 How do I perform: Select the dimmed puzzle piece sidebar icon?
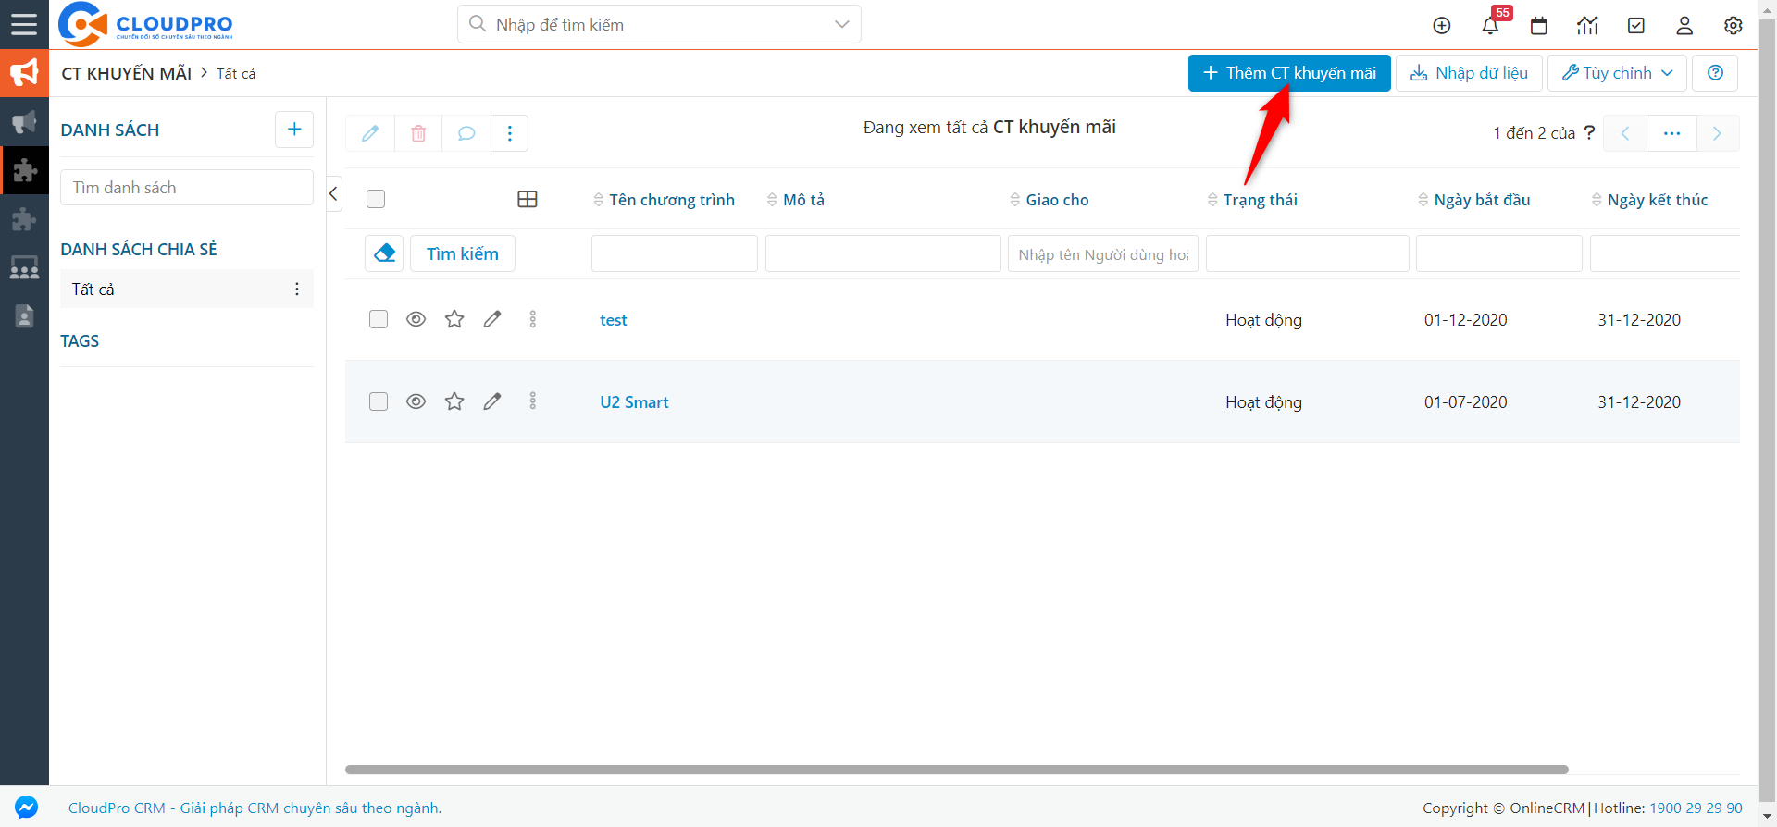24,219
